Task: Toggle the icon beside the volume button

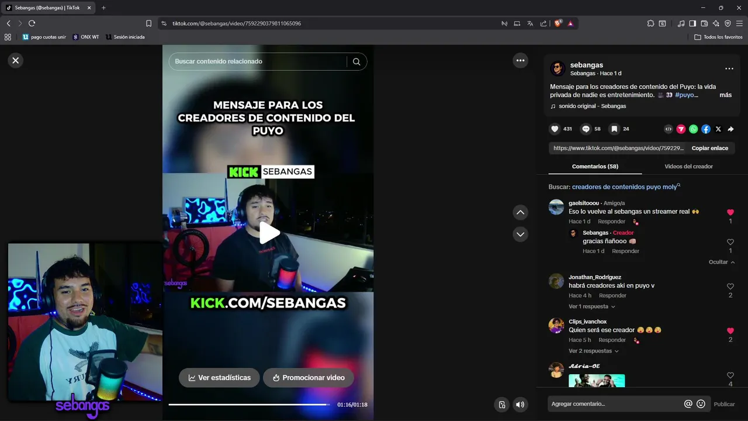Action: [501, 404]
